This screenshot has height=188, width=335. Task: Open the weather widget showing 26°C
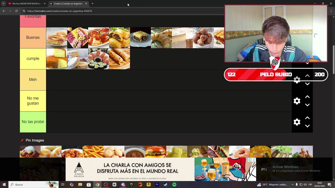coord(272,185)
